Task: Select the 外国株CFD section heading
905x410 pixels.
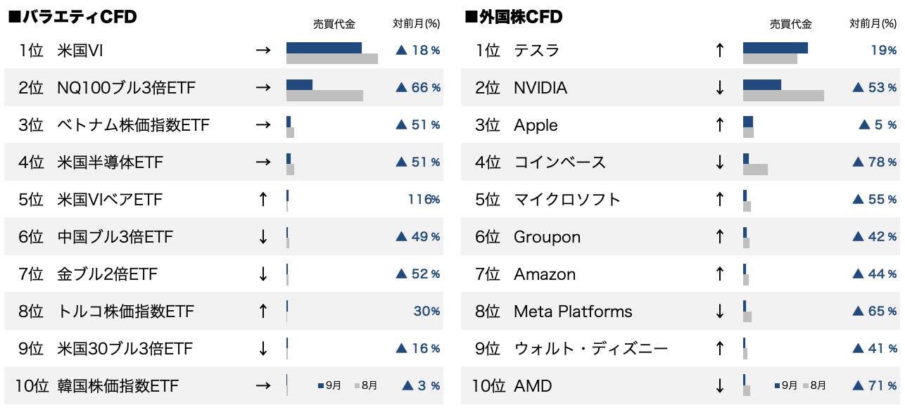Action: [514, 18]
